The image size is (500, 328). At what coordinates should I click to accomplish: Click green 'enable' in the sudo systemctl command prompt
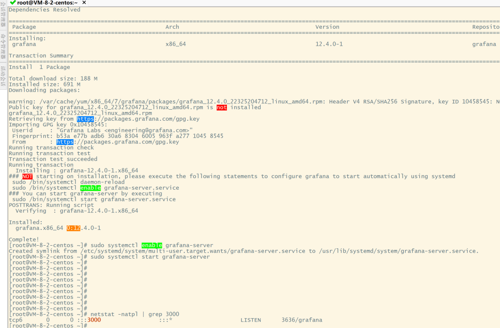[x=152, y=245]
